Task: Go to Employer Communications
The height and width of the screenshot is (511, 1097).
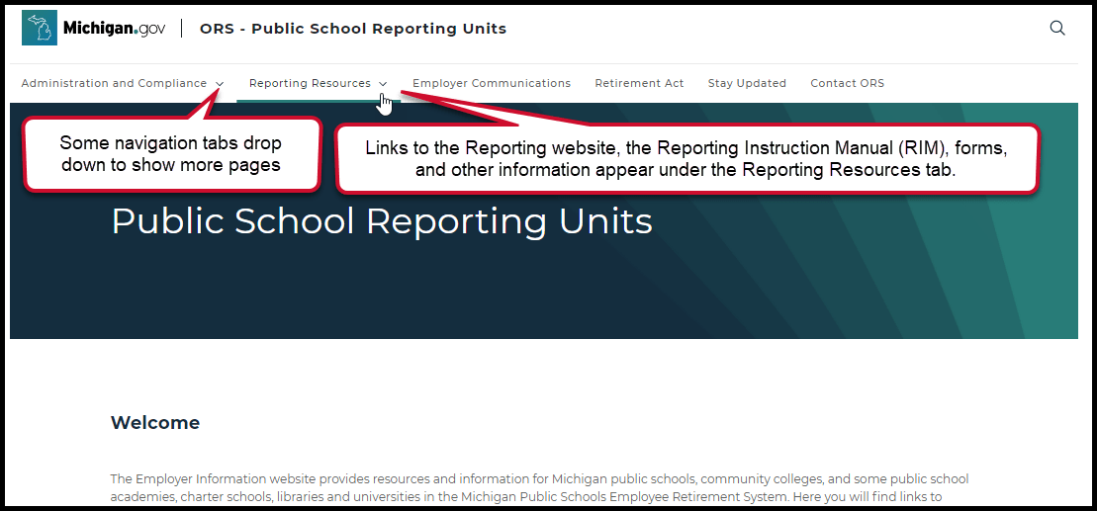Action: pos(491,84)
